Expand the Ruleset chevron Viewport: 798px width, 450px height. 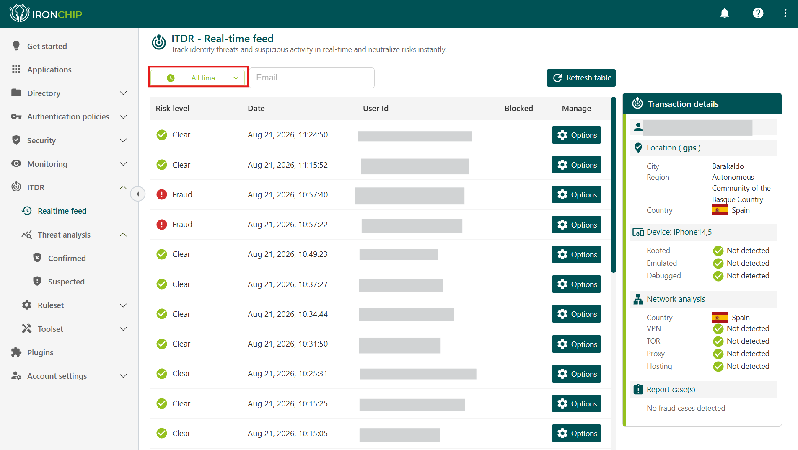[123, 305]
